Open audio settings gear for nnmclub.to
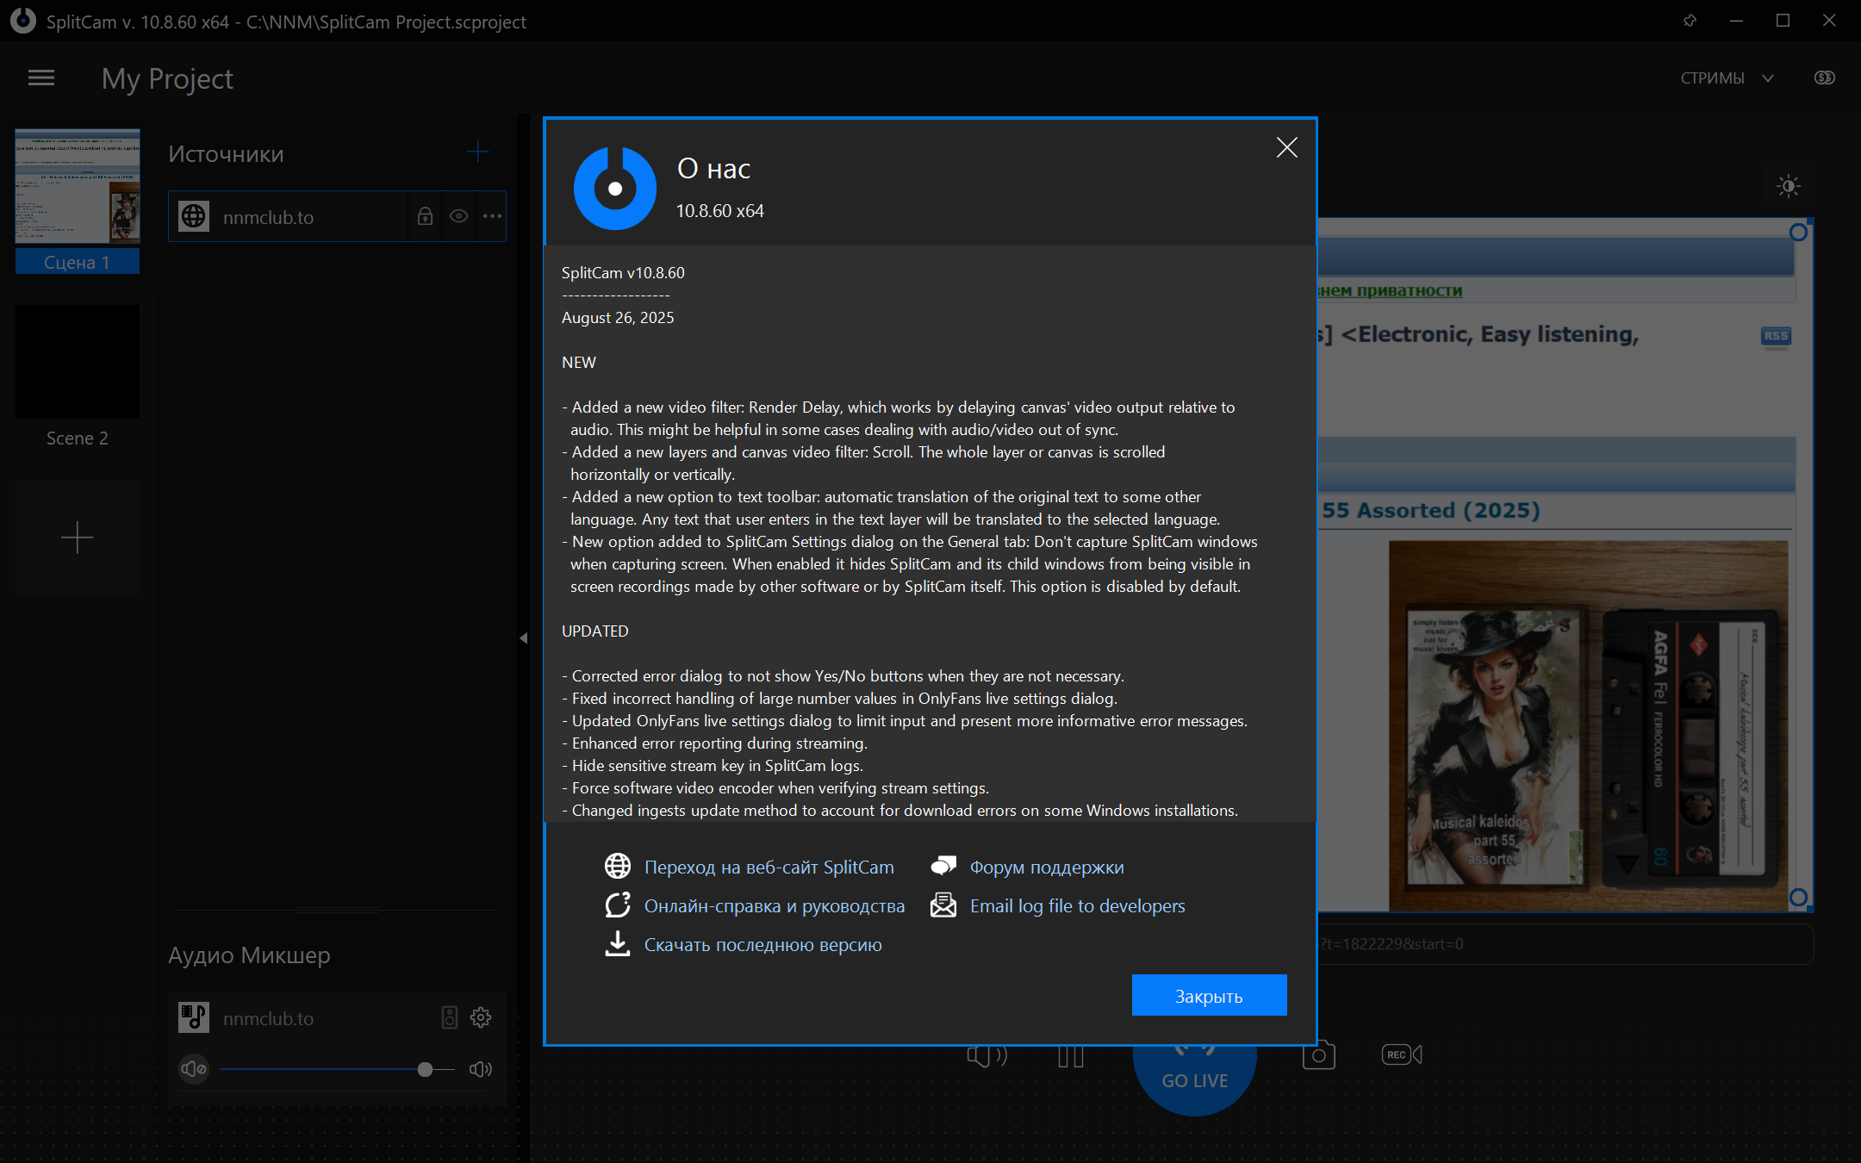This screenshot has height=1163, width=1861. (481, 1017)
